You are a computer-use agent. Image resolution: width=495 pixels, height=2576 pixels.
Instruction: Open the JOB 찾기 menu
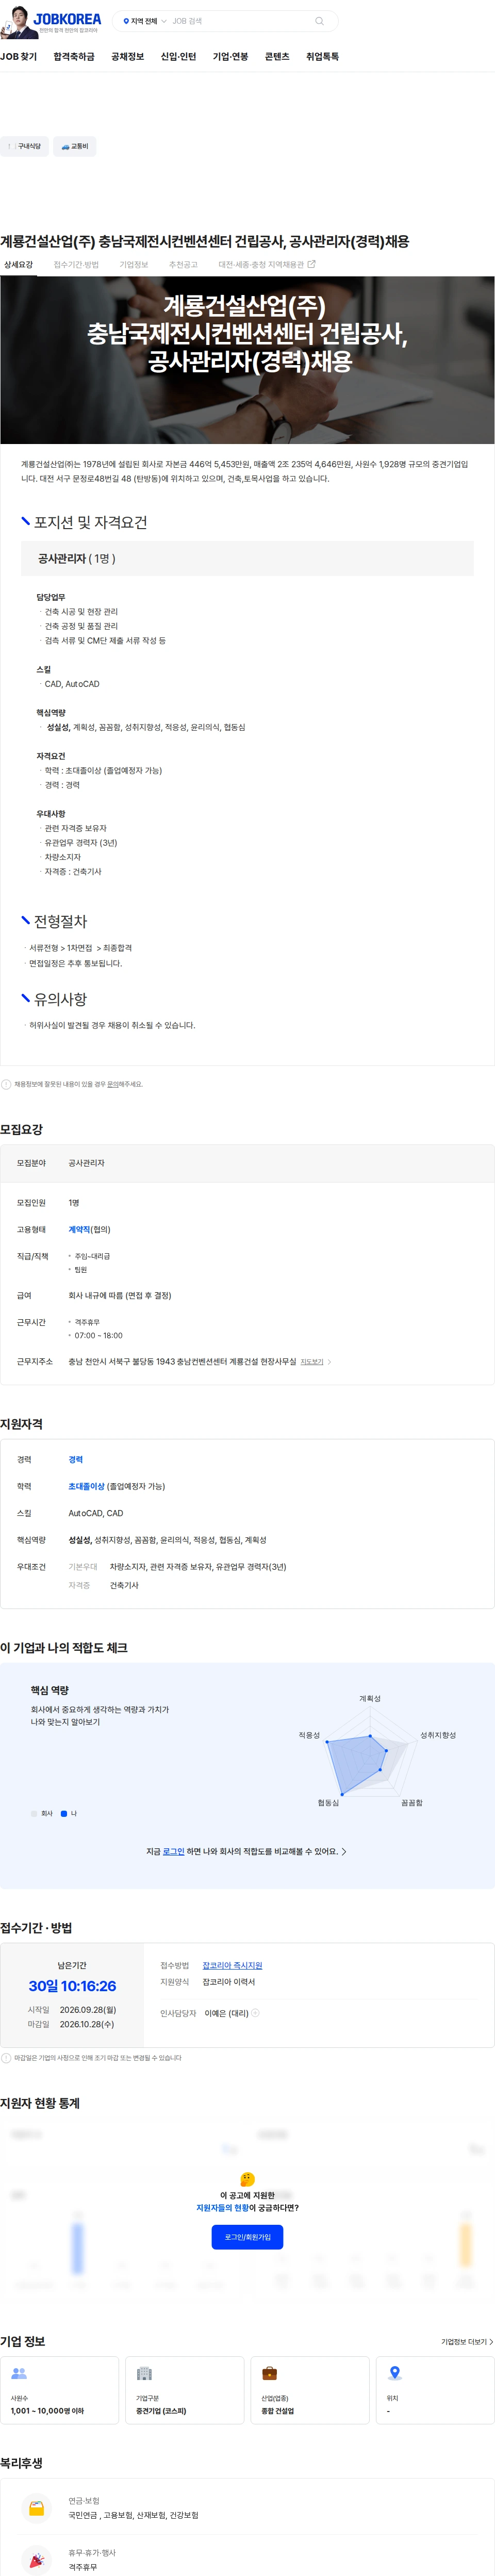[19, 57]
